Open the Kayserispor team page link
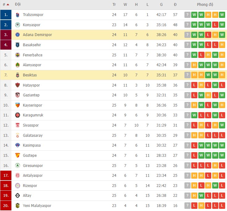 [32, 105]
